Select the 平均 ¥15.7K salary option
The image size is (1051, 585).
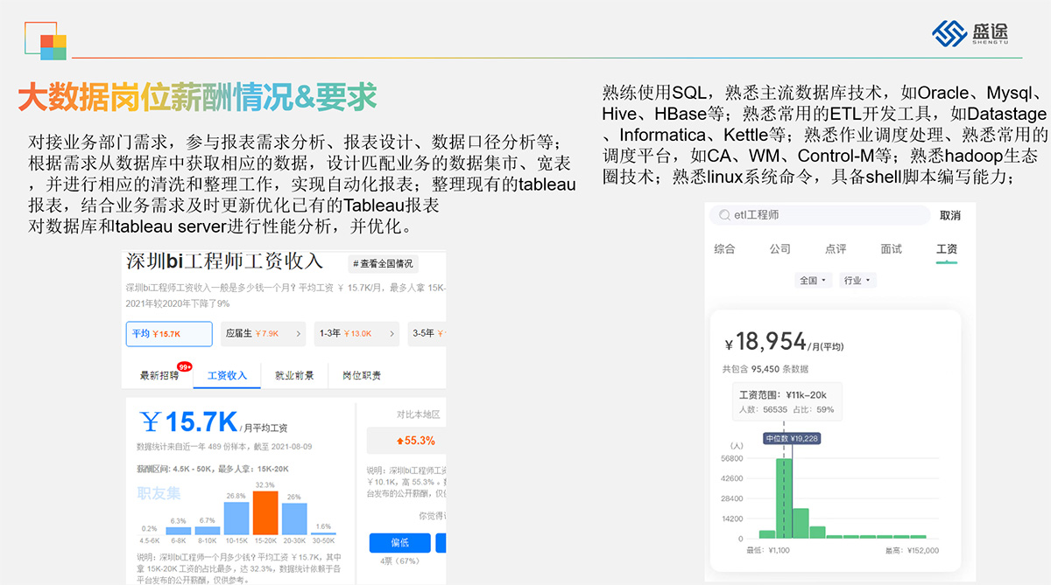(168, 333)
